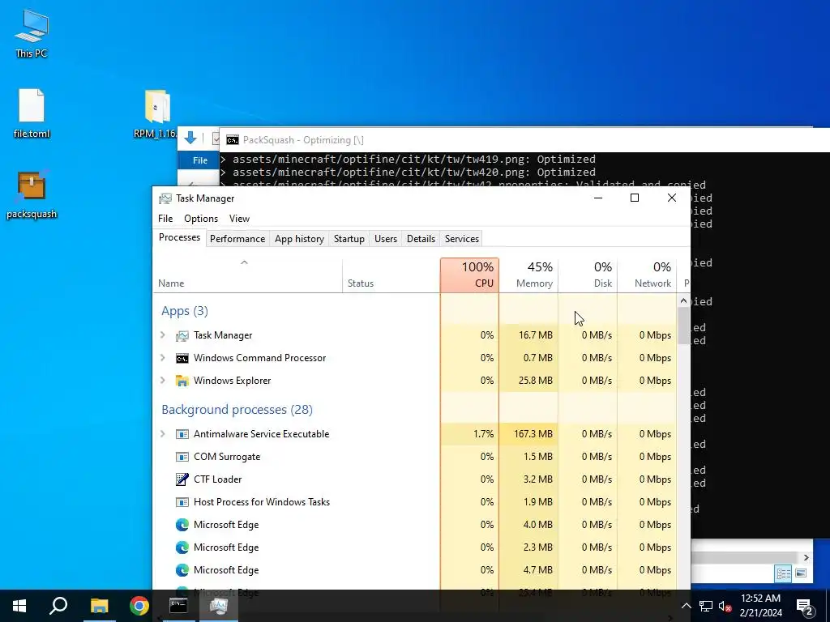Open the Windows Start menu
Screen dimensions: 830x622
(x=19, y=606)
